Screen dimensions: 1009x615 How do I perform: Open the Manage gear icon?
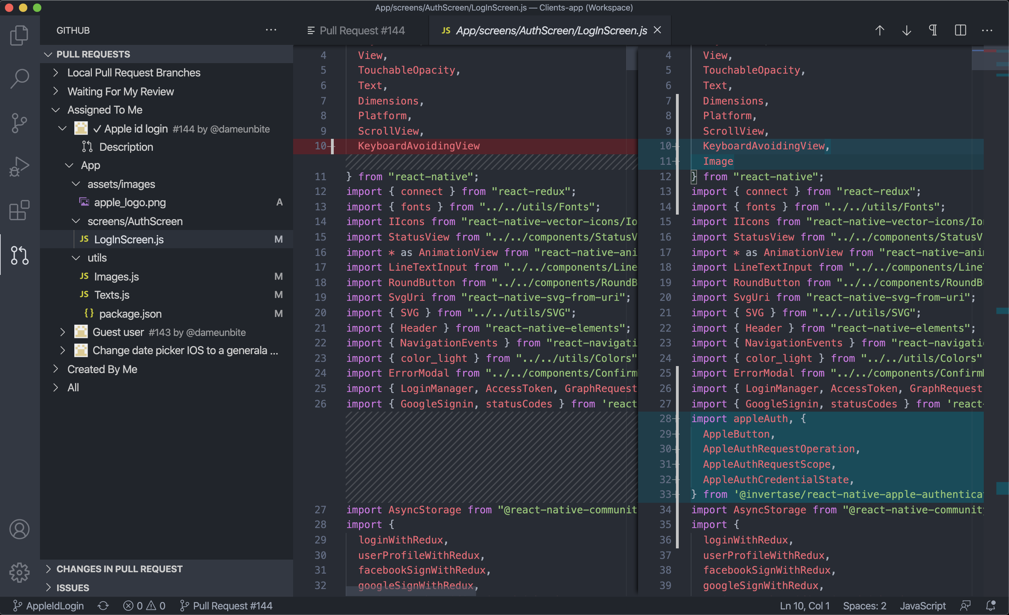pyautogui.click(x=19, y=573)
